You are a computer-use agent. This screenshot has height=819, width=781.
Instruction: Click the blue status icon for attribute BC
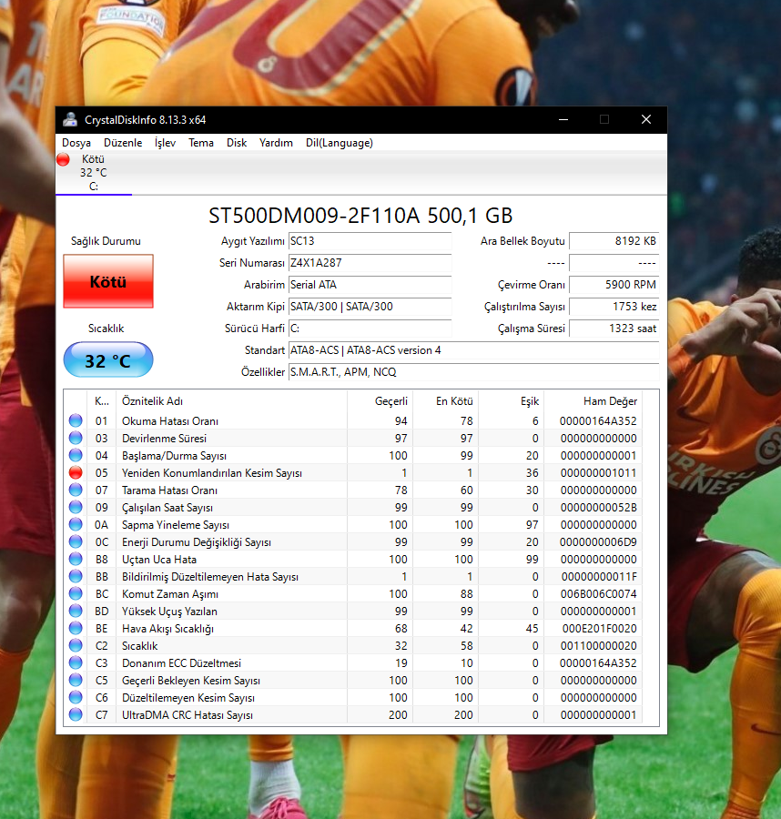76,593
